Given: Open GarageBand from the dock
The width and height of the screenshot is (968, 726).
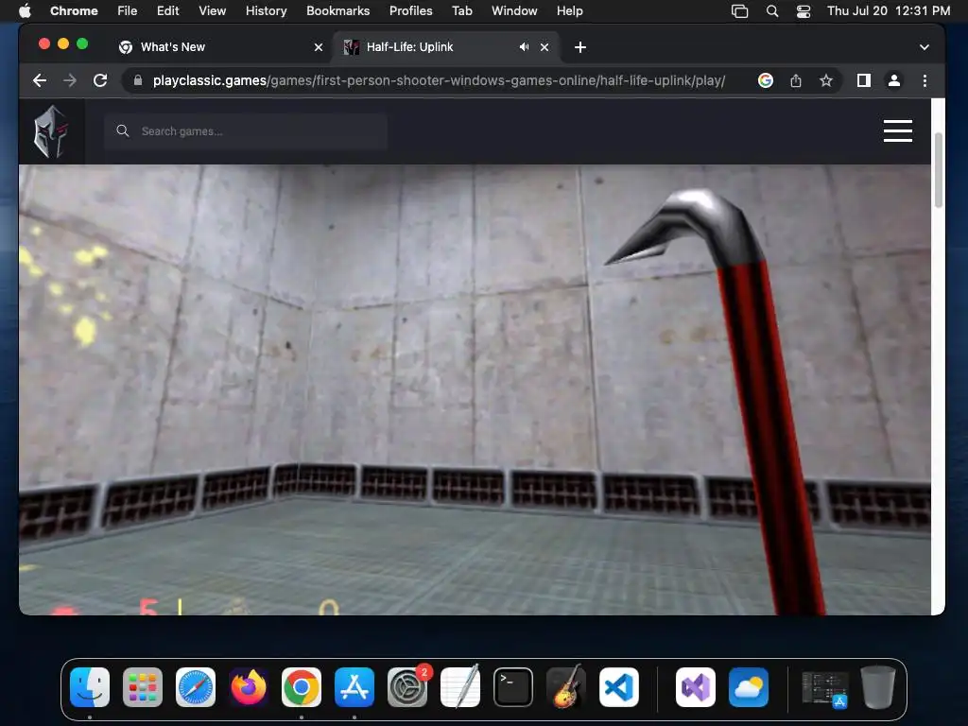Looking at the screenshot, I should [x=566, y=687].
